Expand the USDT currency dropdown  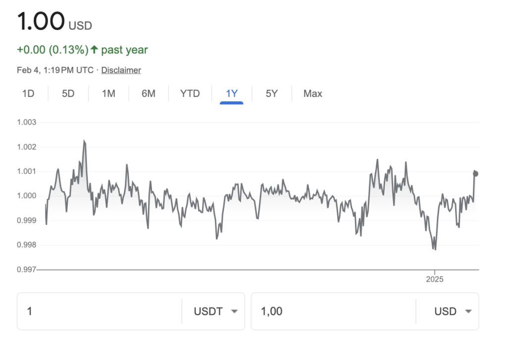[216, 311]
